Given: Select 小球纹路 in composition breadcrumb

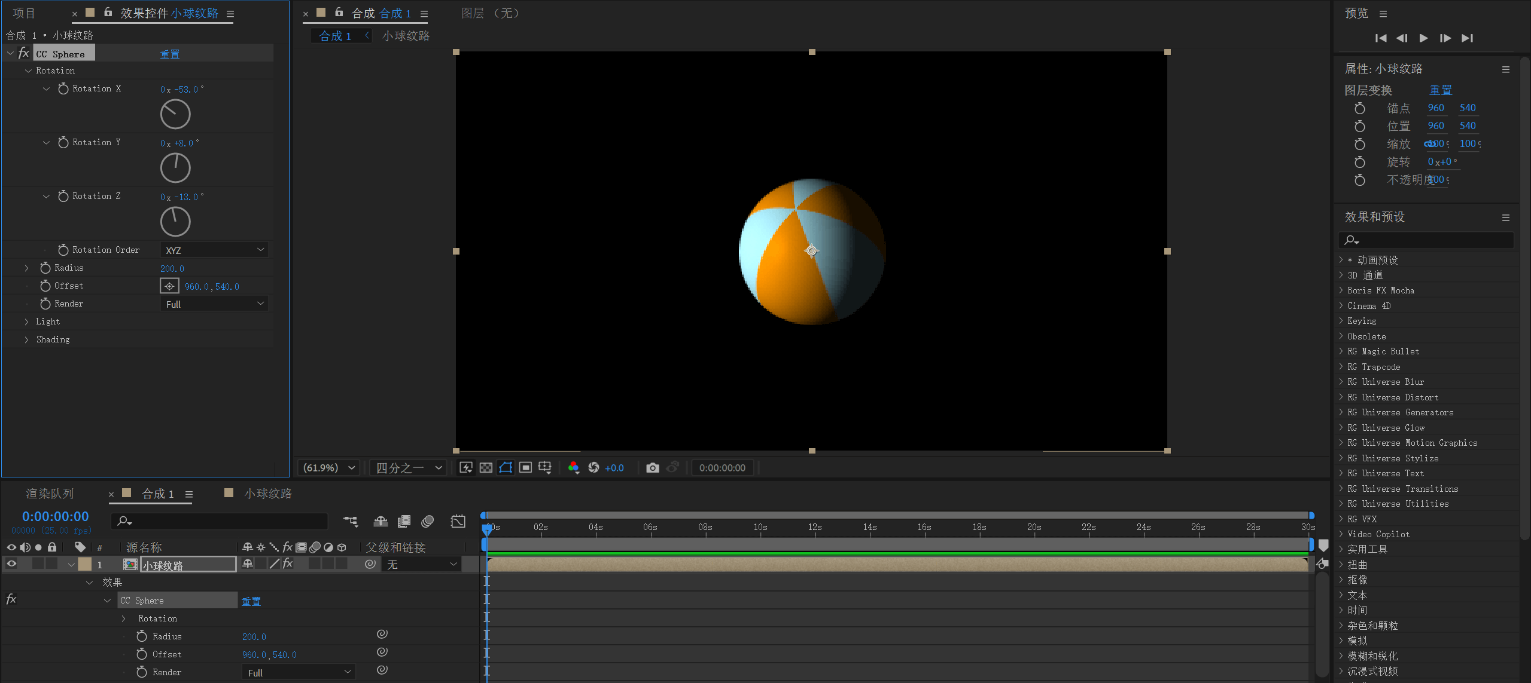Looking at the screenshot, I should coord(406,36).
